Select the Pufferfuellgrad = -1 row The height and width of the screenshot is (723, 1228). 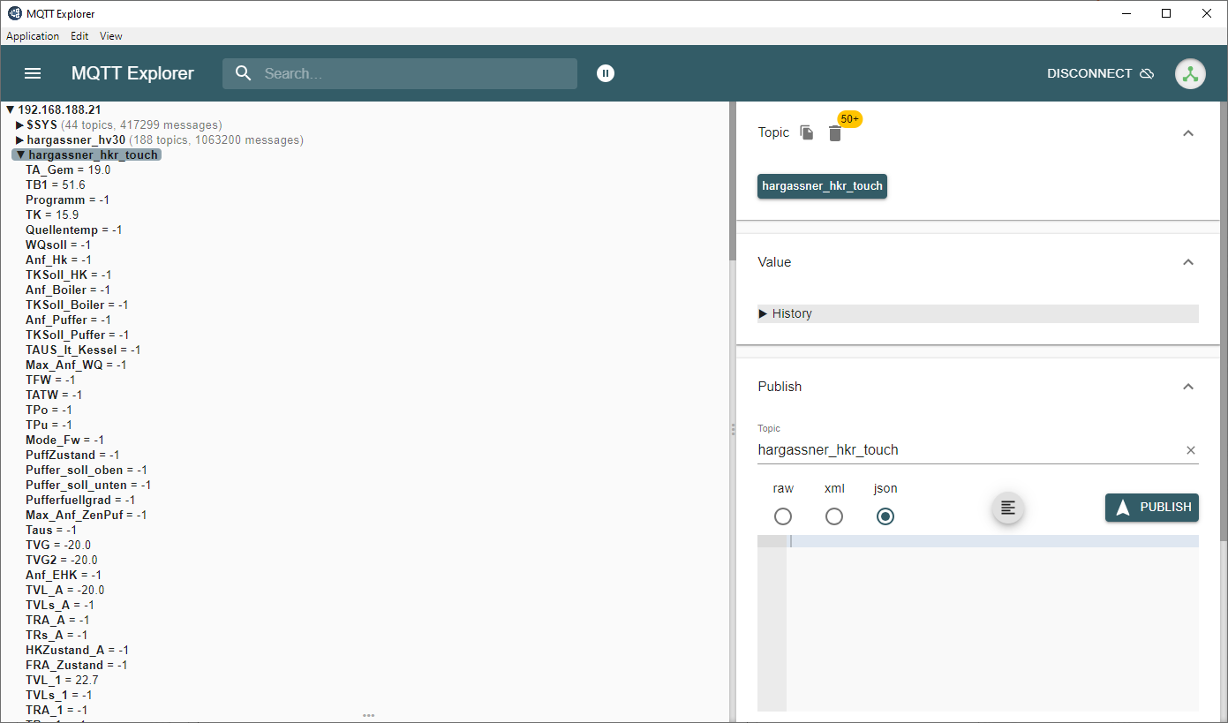click(x=80, y=500)
